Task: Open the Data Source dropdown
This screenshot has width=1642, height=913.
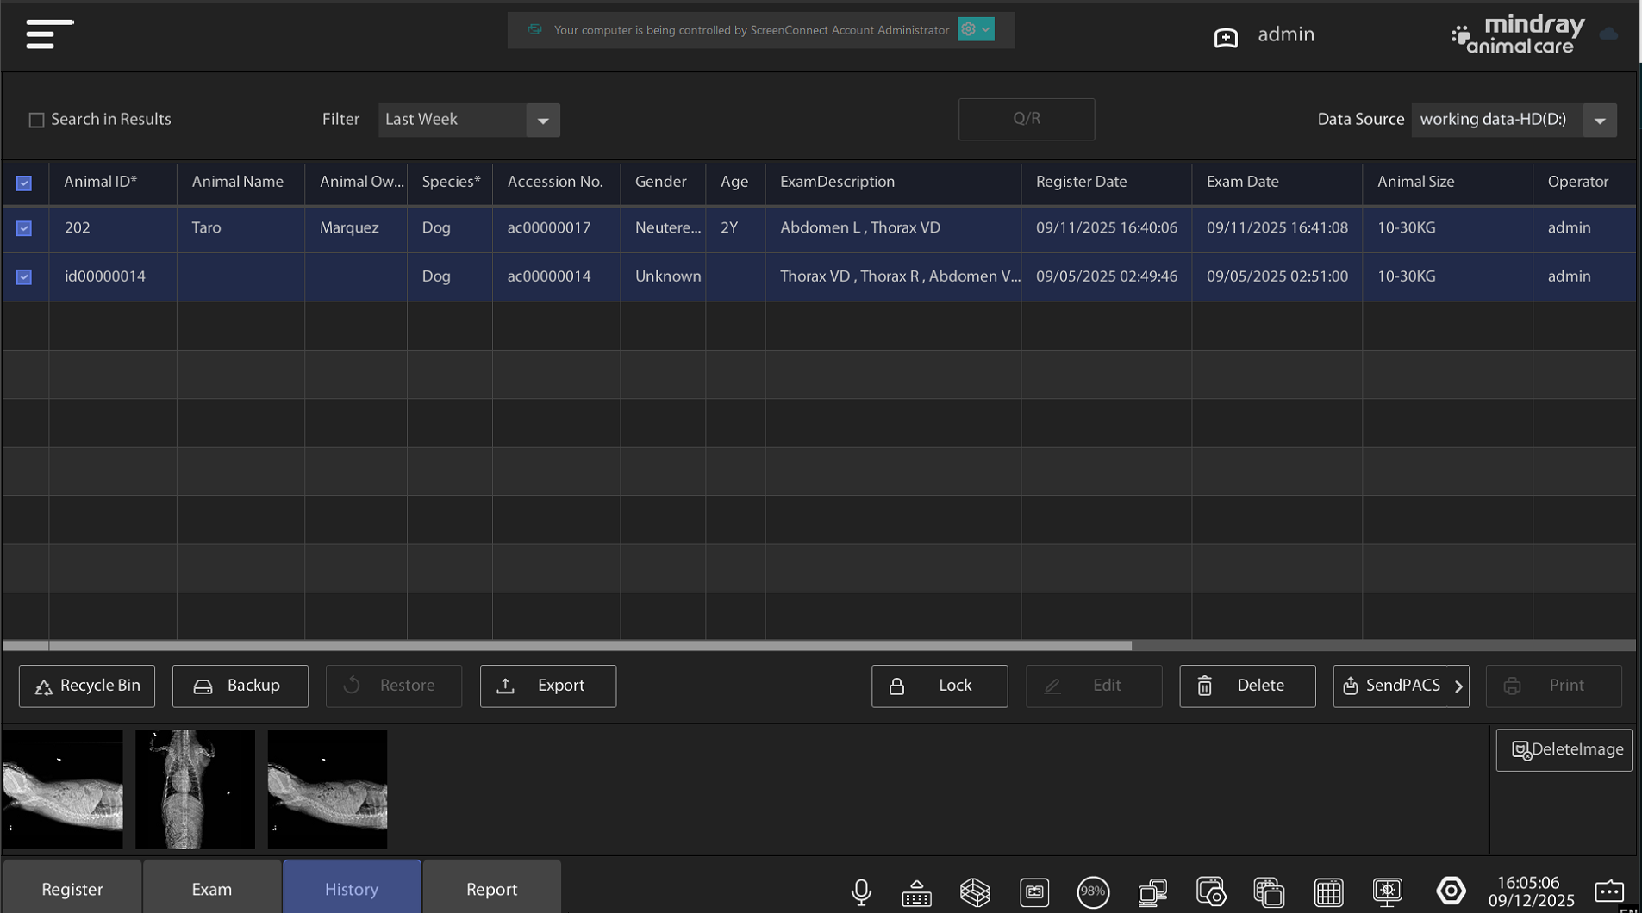Action: 1514,120
